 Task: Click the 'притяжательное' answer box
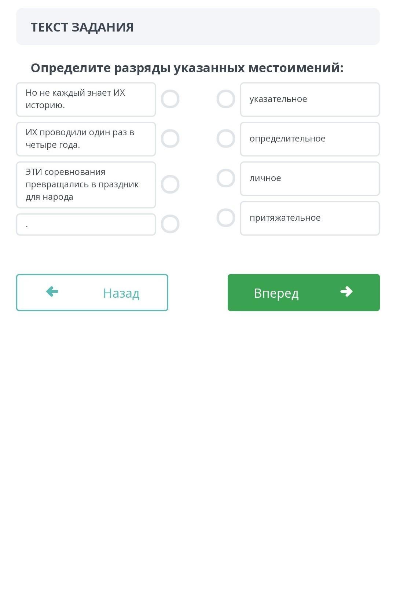click(x=309, y=218)
